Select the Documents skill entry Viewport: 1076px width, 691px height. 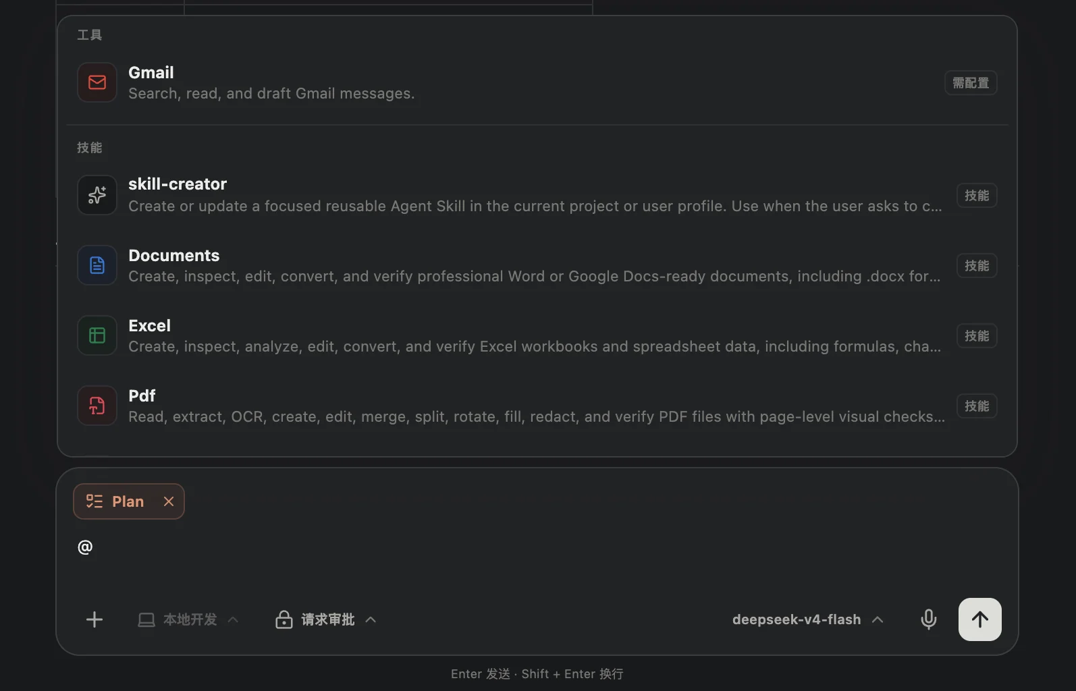[x=537, y=265]
